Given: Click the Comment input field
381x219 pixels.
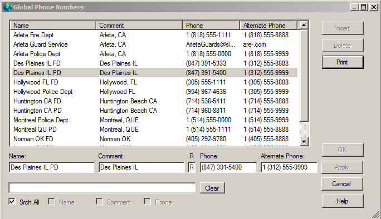Looking at the screenshot, I should pyautogui.click(x=141, y=167).
